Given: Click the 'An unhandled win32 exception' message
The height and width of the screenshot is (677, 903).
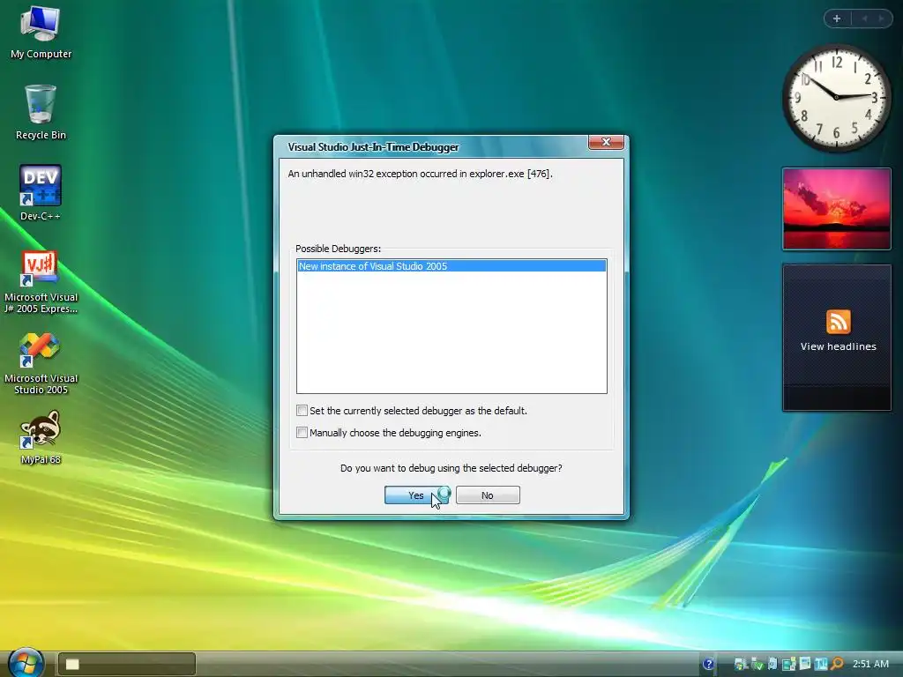Looking at the screenshot, I should tap(420, 174).
